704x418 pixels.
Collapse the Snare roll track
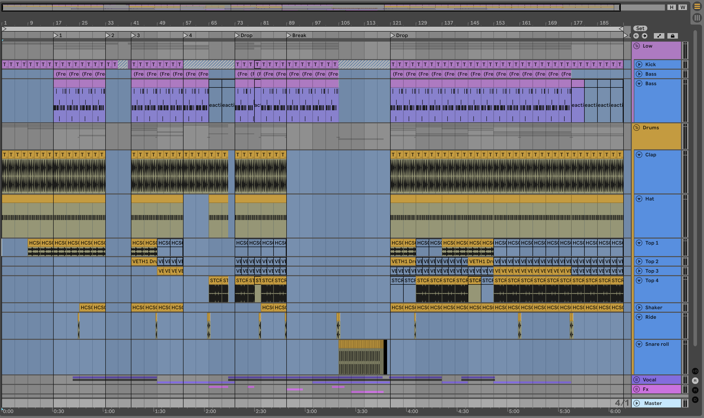click(639, 344)
